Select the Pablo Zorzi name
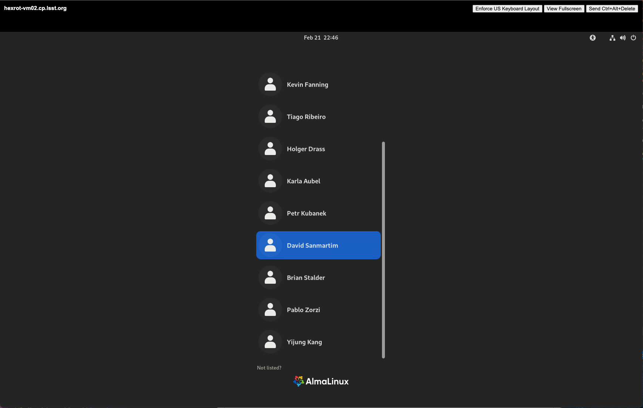 pos(304,310)
